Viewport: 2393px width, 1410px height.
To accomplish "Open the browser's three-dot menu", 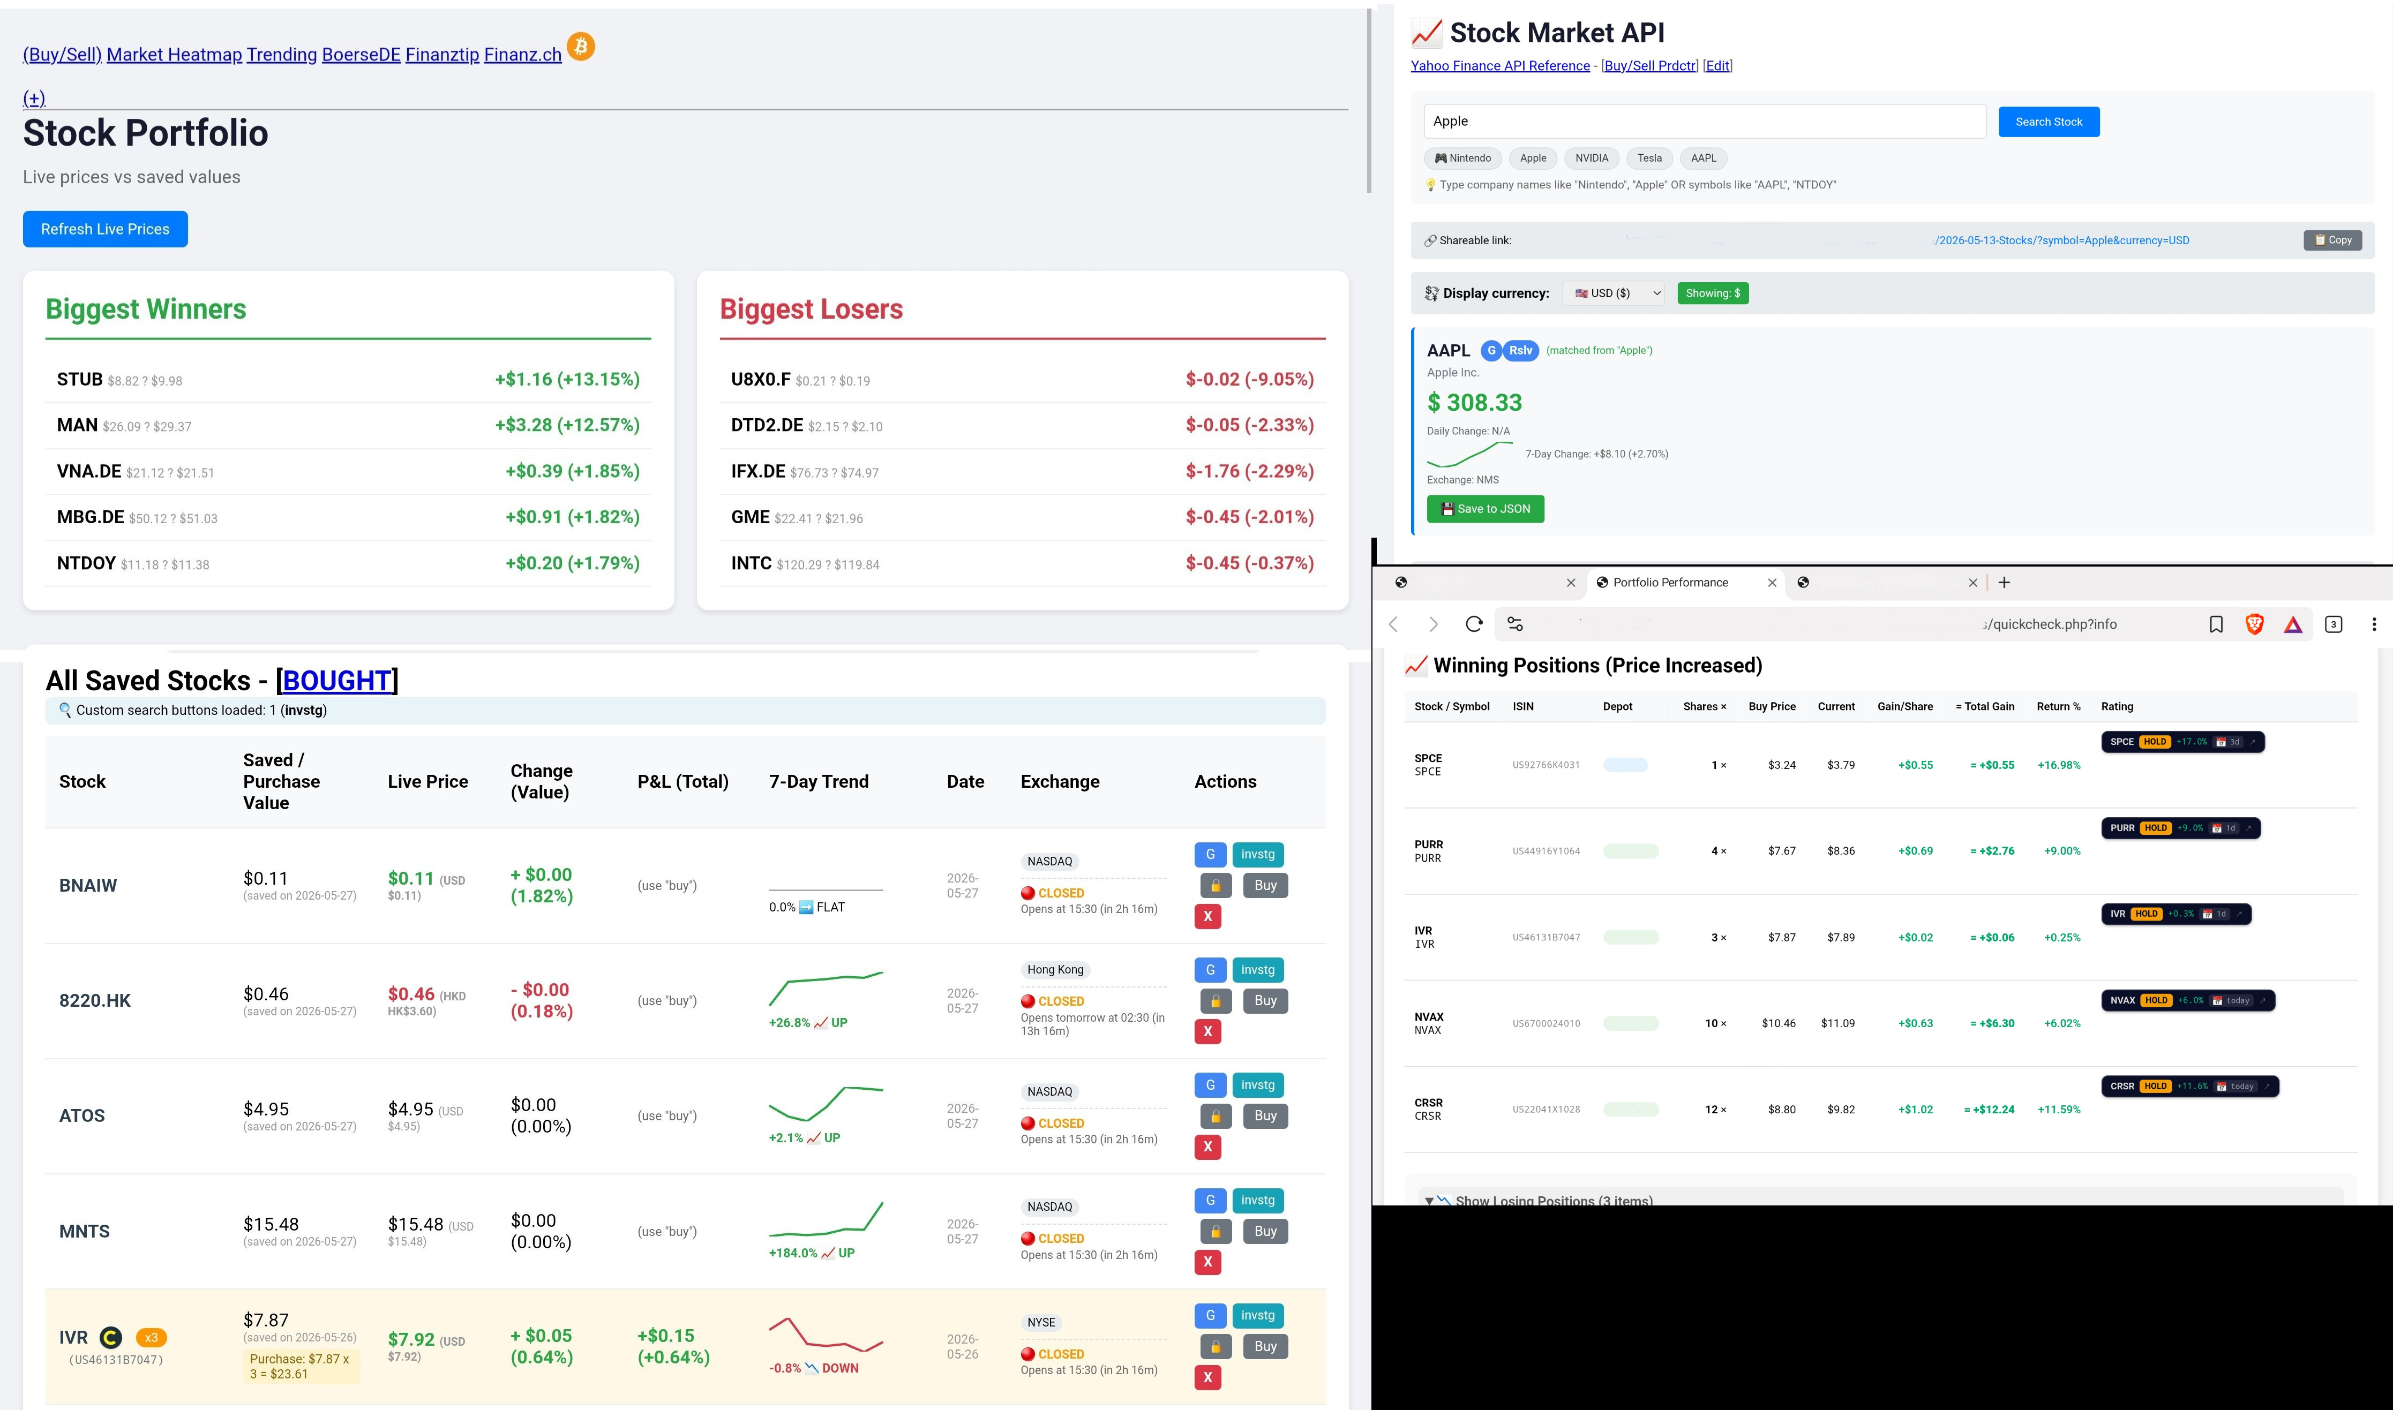I will pos(2374,624).
